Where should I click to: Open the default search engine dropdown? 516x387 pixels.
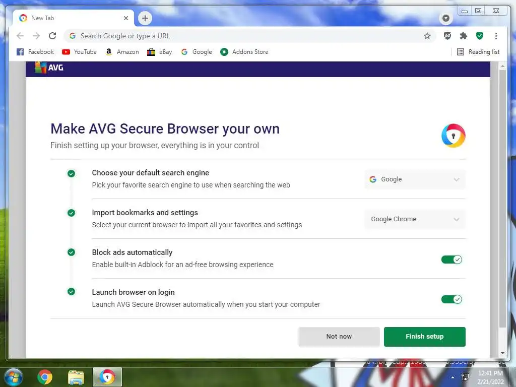click(415, 179)
